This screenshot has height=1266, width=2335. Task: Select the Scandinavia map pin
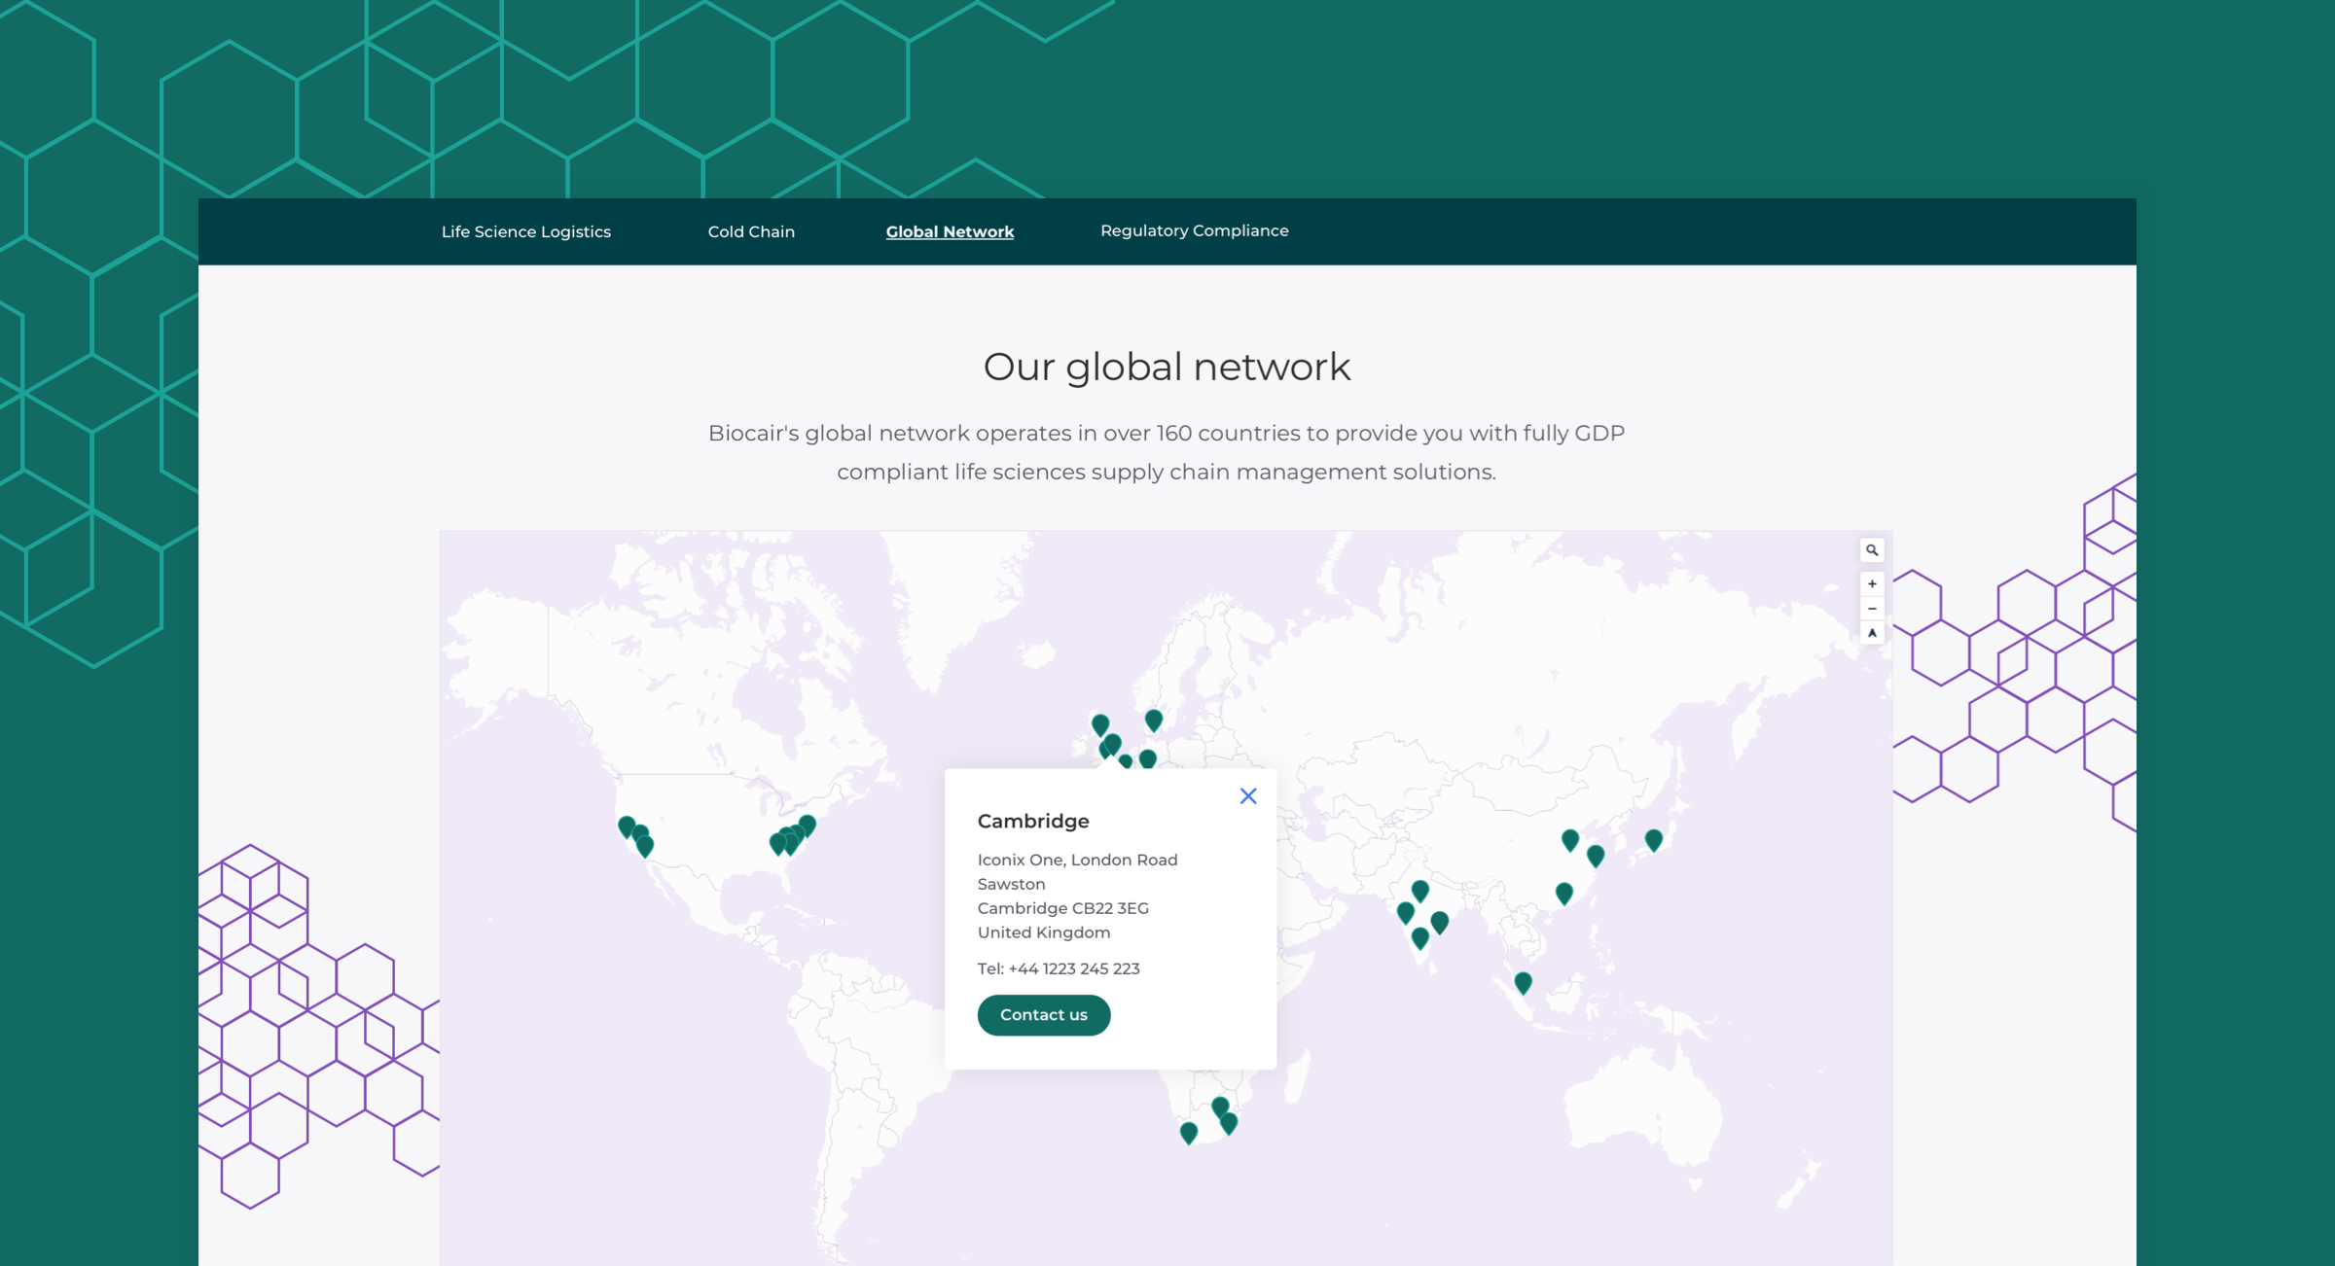(1153, 720)
